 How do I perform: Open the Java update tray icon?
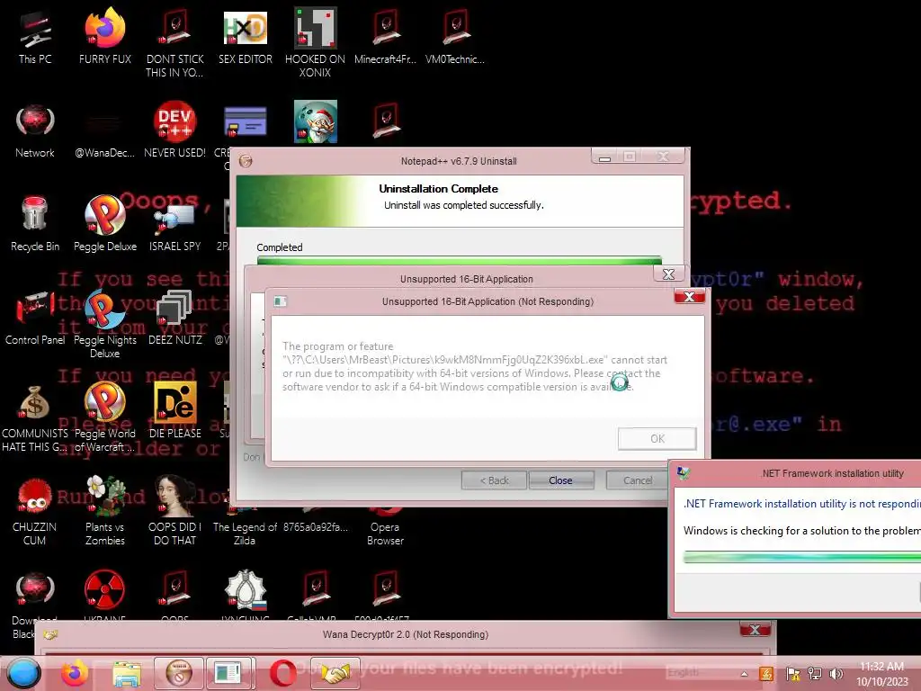click(766, 674)
